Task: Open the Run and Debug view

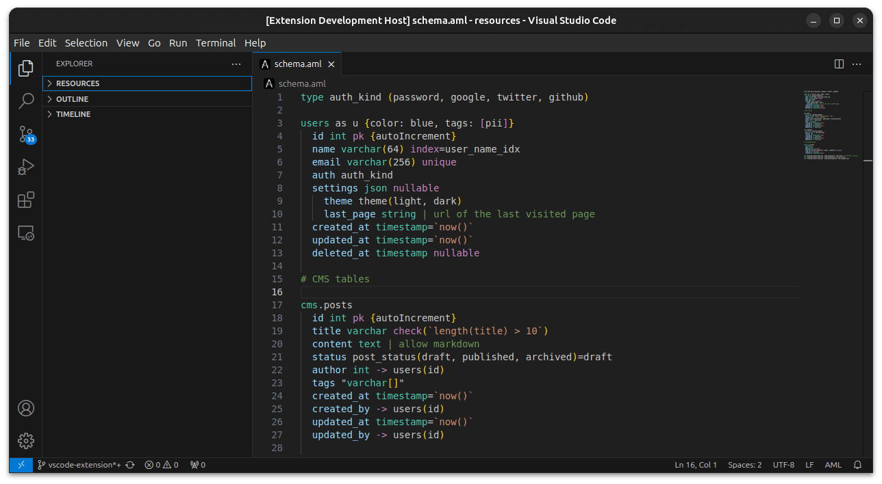Action: (x=26, y=167)
